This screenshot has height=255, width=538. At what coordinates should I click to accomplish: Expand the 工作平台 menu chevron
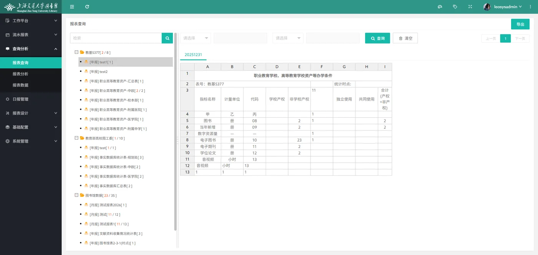(56, 21)
